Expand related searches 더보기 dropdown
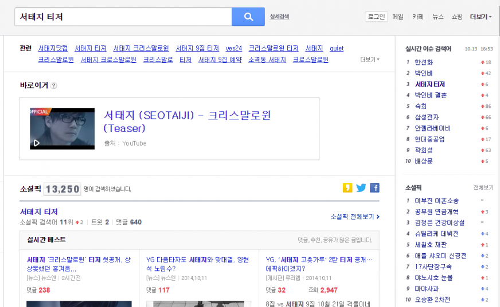The width and height of the screenshot is (500, 307). [370, 59]
